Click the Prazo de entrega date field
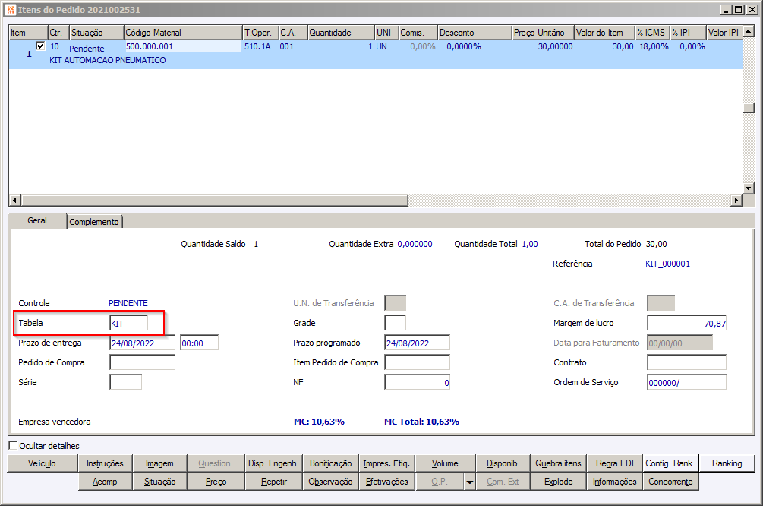Screen dimensions: 763x506 click(142, 343)
